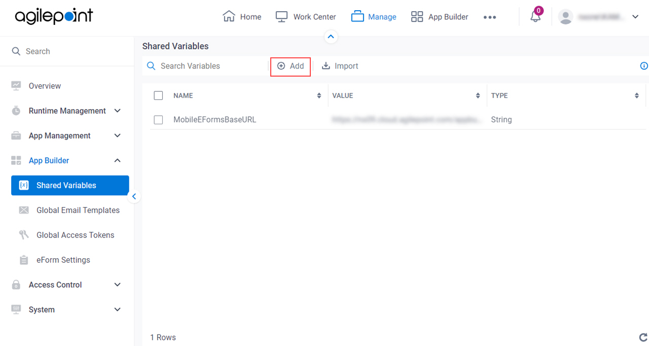Collapse App Builder sidebar section
The height and width of the screenshot is (346, 649).
[x=118, y=160]
